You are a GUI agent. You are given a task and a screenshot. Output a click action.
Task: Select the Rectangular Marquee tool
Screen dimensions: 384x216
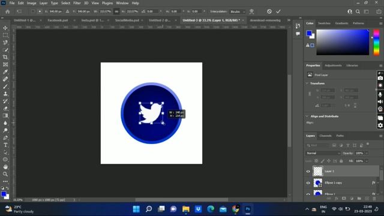[x=5, y=35]
